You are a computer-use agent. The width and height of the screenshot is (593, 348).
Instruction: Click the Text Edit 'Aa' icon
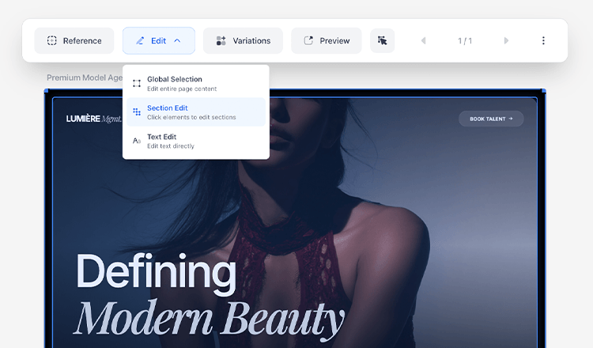click(137, 141)
